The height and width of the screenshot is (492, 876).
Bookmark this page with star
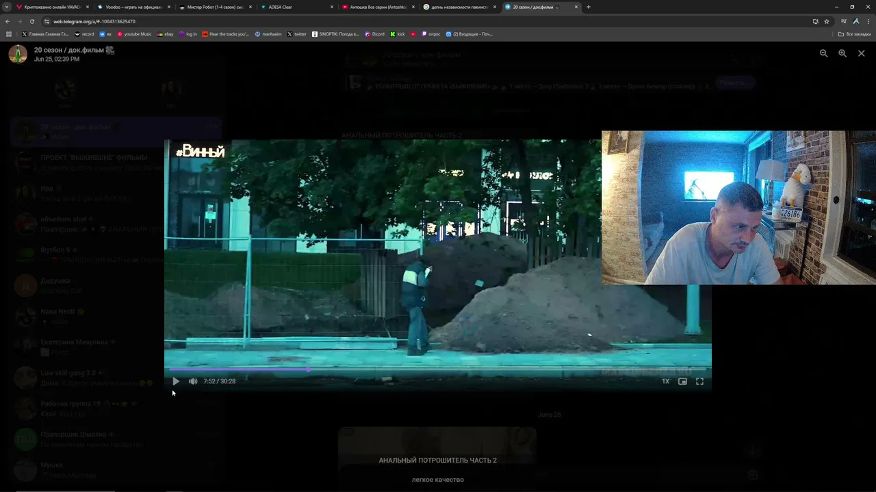(827, 21)
